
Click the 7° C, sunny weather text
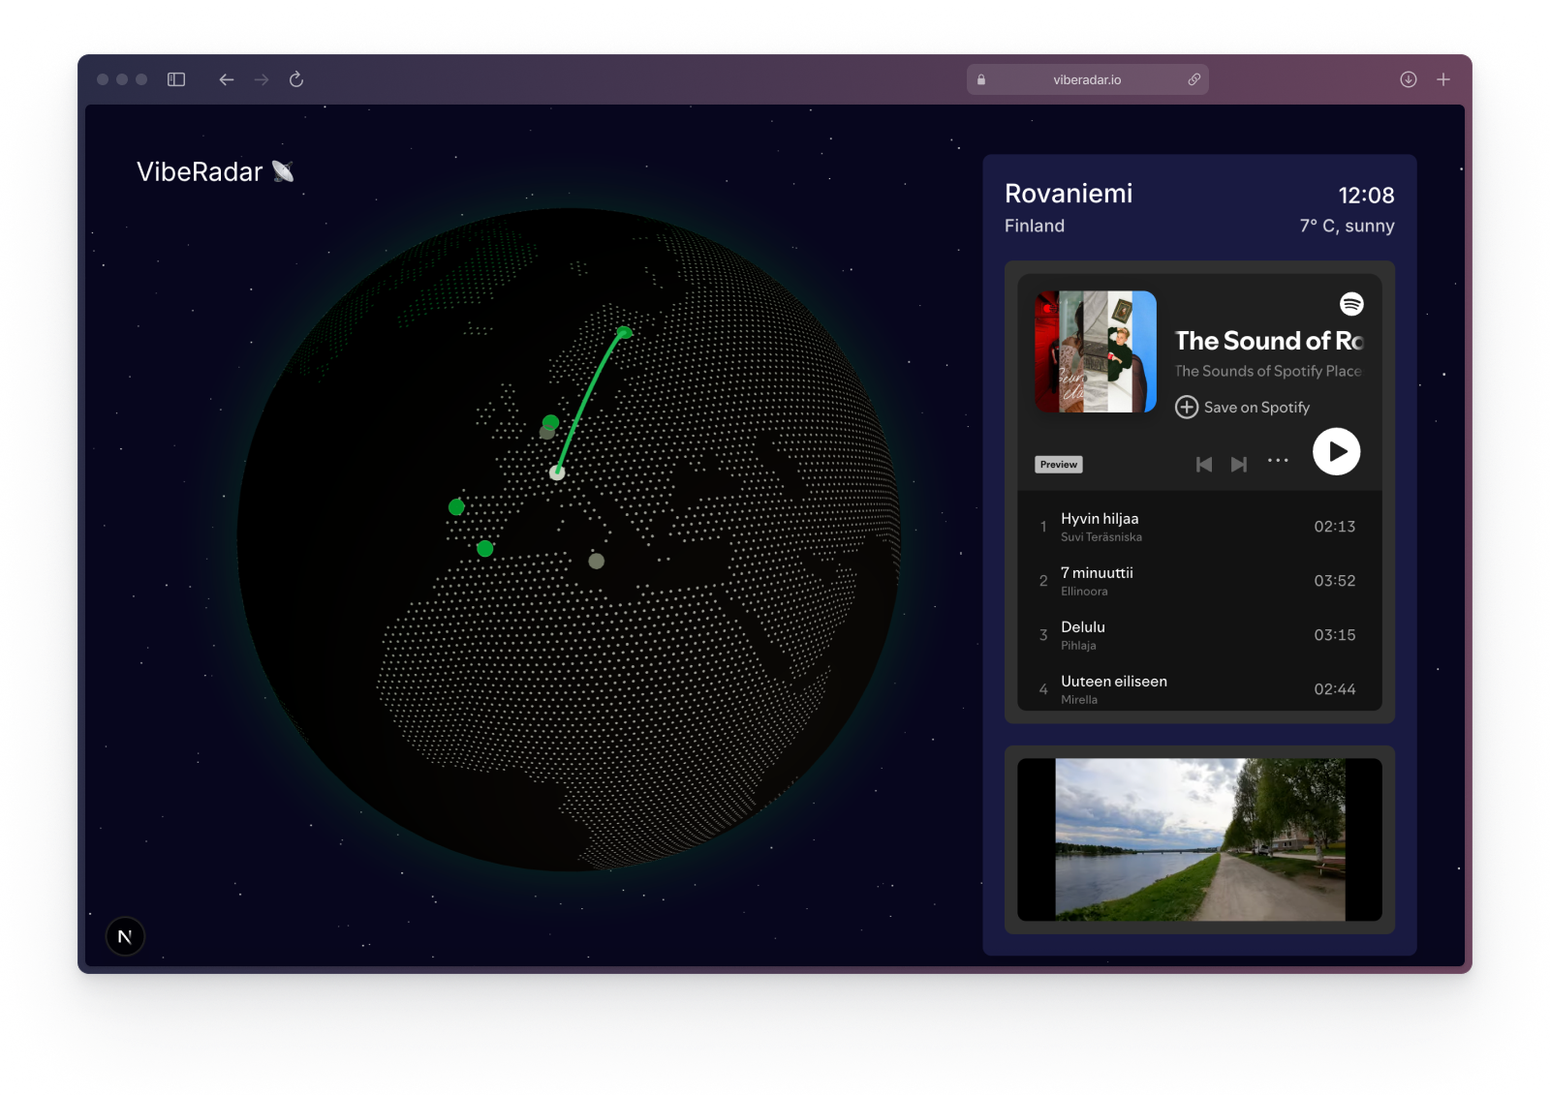click(1348, 226)
